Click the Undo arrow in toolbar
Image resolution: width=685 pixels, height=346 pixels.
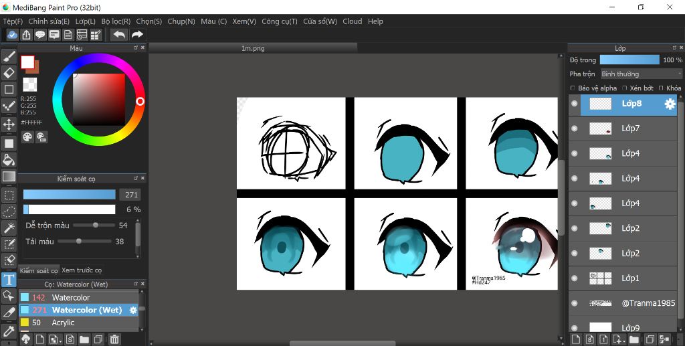click(119, 35)
